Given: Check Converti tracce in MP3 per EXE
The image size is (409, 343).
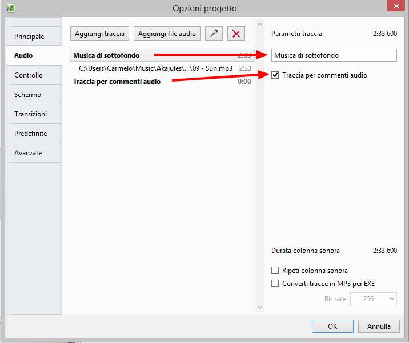Looking at the screenshot, I should tap(276, 284).
